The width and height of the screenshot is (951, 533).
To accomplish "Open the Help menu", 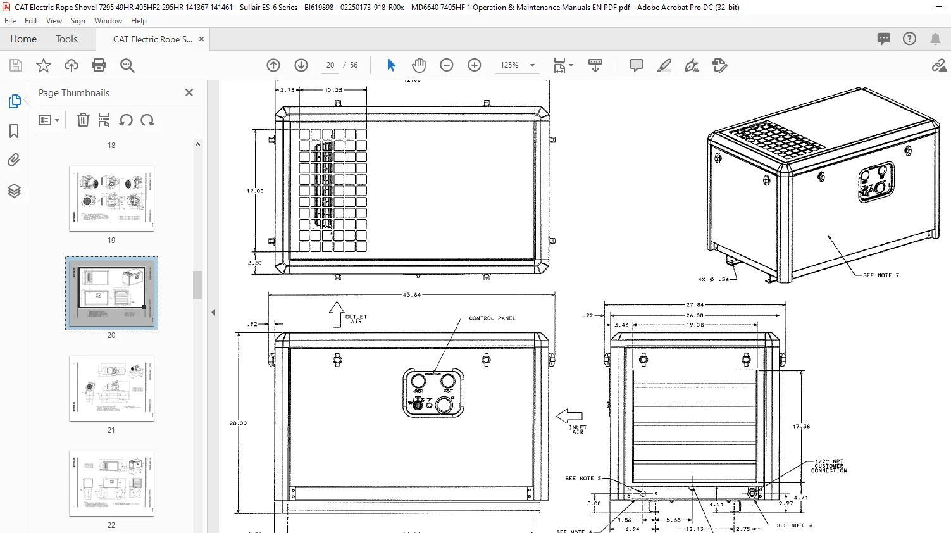I will tap(139, 21).
